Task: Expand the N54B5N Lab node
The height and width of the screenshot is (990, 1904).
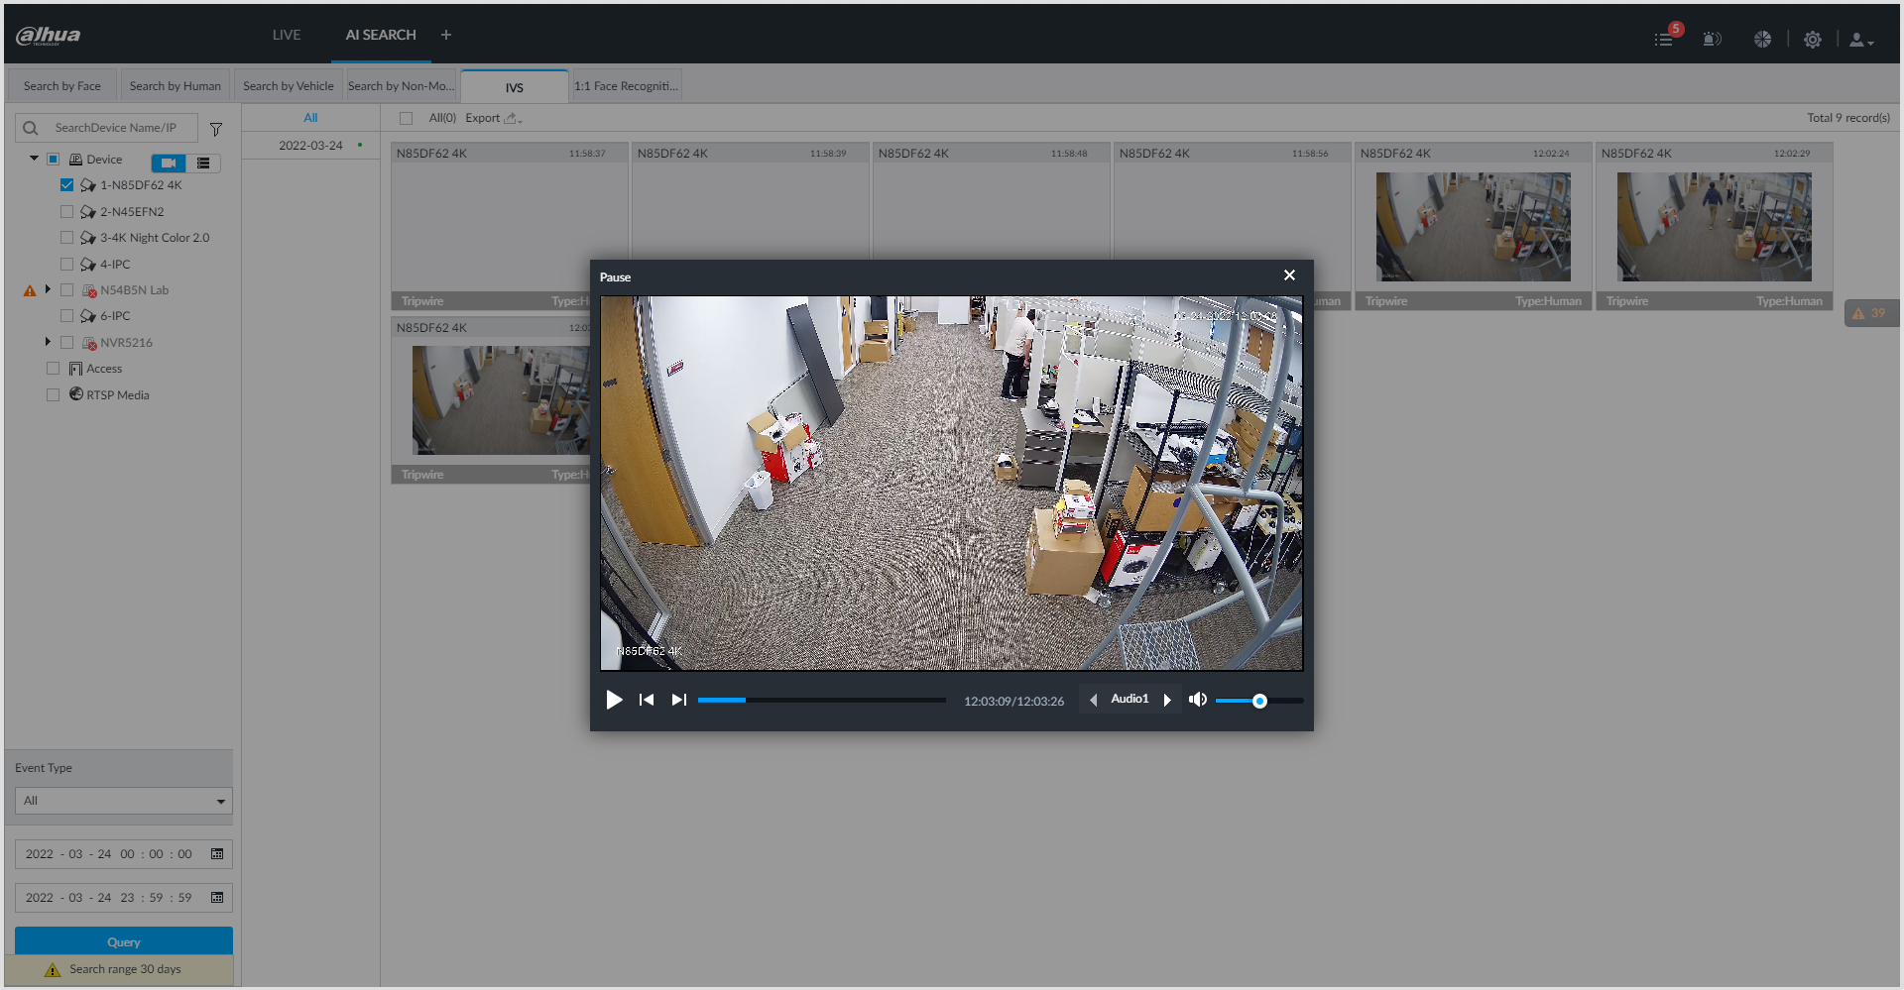Action: (x=47, y=289)
